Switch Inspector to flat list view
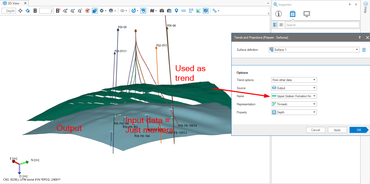 coord(281,25)
